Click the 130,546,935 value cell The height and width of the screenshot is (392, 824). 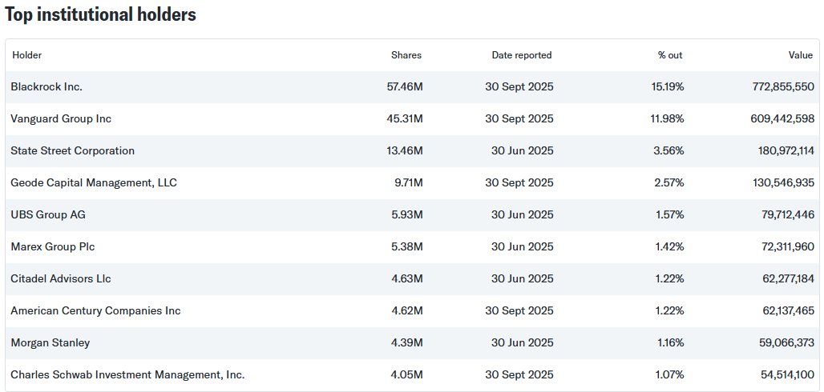pyautogui.click(x=784, y=183)
